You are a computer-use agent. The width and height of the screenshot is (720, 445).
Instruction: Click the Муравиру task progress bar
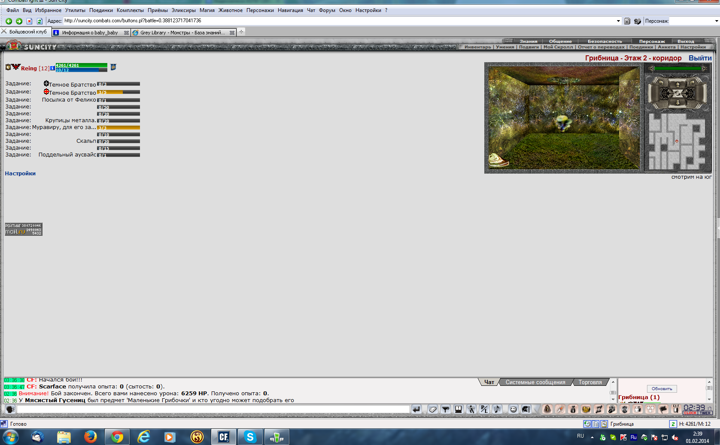[x=118, y=127]
